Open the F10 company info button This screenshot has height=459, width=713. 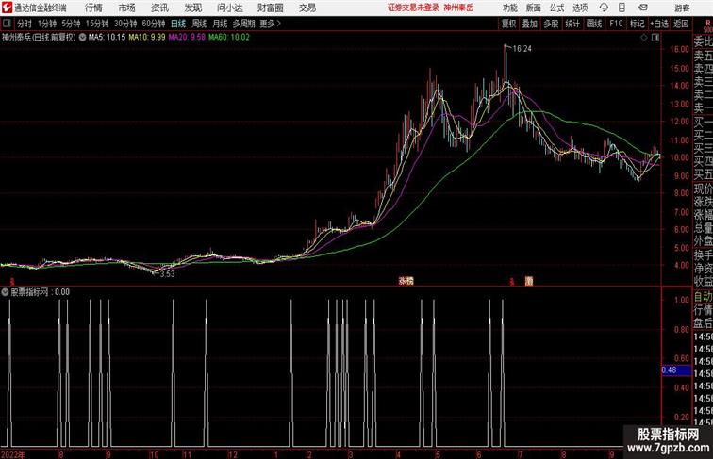[616, 24]
